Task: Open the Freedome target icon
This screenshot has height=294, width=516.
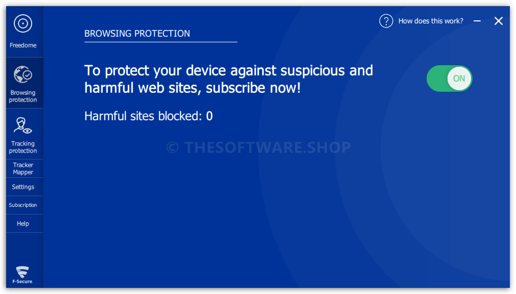Action: click(x=22, y=23)
